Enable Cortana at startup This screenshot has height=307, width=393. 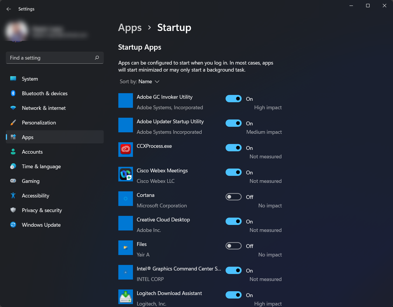click(233, 197)
